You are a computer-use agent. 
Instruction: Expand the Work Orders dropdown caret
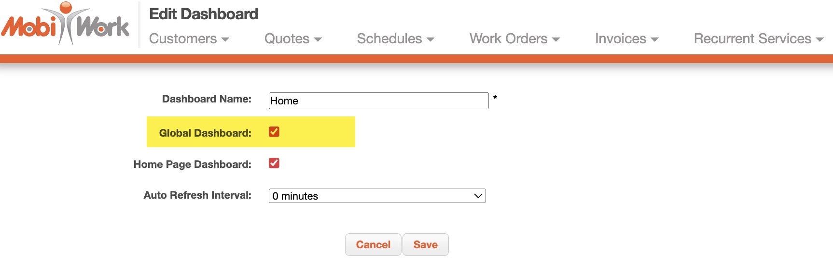point(556,40)
